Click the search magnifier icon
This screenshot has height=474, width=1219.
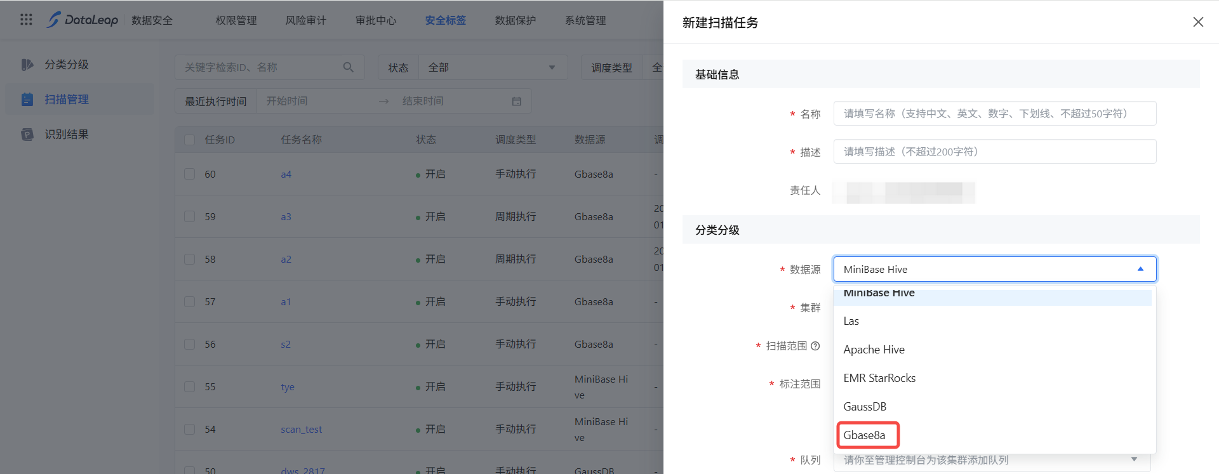point(349,67)
